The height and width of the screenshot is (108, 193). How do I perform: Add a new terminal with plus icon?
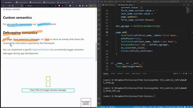pos(180,73)
